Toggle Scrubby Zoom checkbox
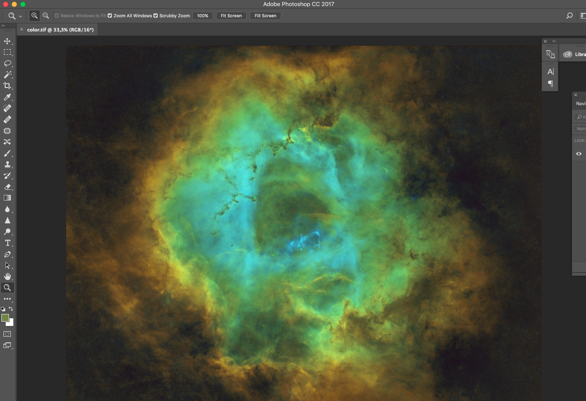The width and height of the screenshot is (586, 401). [156, 16]
